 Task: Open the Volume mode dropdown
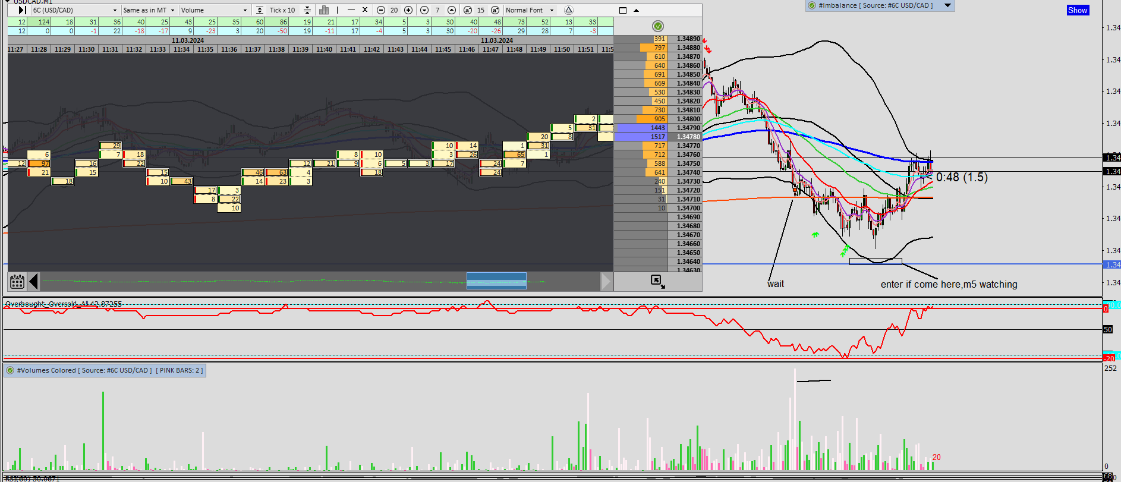tap(214, 10)
